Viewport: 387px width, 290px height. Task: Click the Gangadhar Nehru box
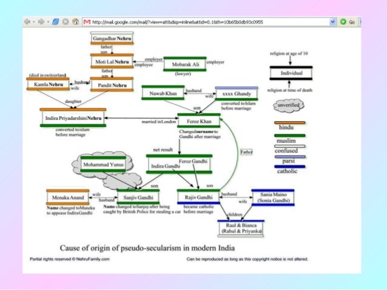(112, 38)
